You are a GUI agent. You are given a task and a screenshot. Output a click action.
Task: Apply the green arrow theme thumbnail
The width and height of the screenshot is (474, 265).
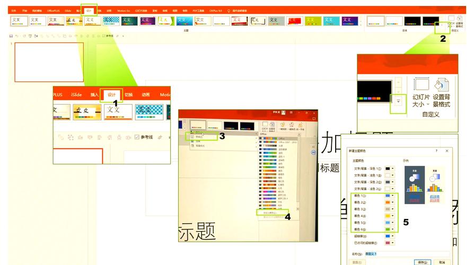(166, 21)
